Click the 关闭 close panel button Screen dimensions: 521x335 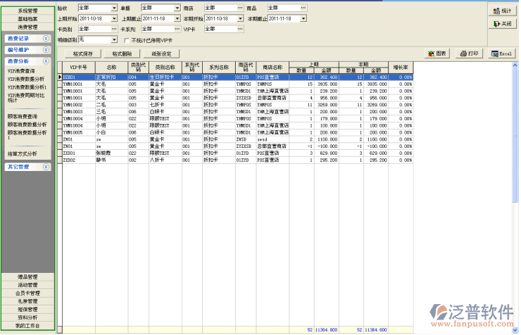click(x=502, y=23)
